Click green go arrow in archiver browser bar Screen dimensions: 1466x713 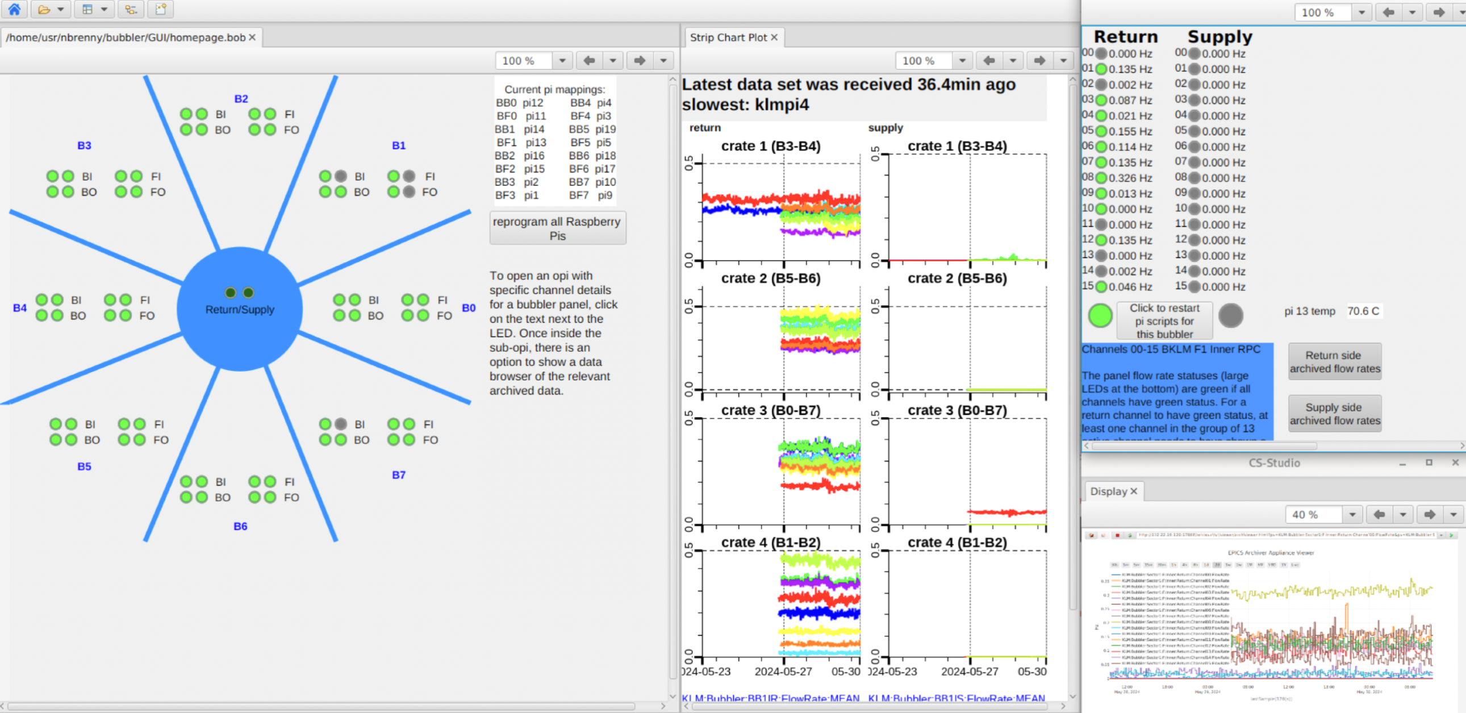click(x=1451, y=536)
